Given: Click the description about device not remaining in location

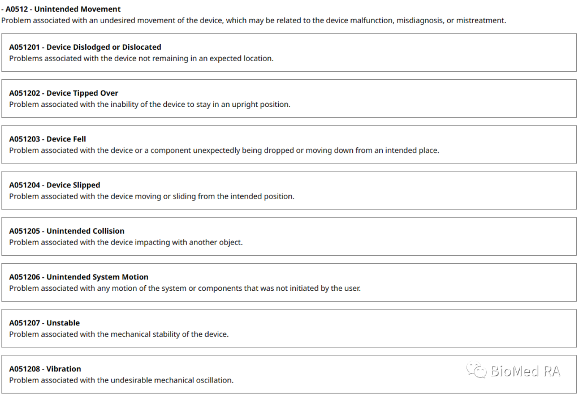Looking at the screenshot, I should click(141, 58).
